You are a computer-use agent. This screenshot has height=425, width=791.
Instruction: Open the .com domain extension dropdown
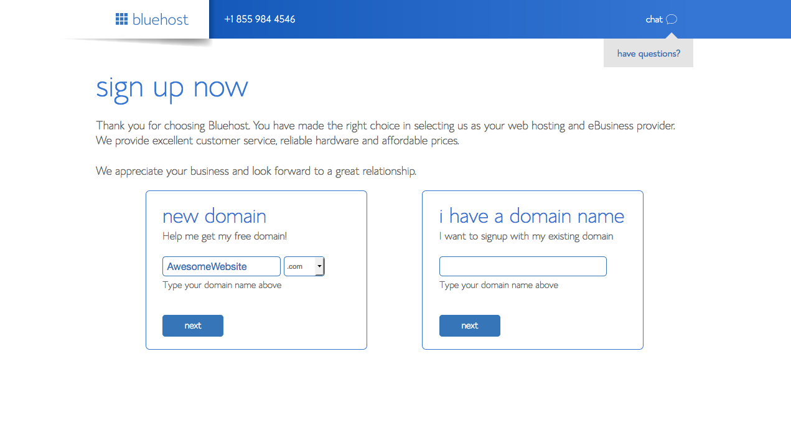[x=304, y=266]
